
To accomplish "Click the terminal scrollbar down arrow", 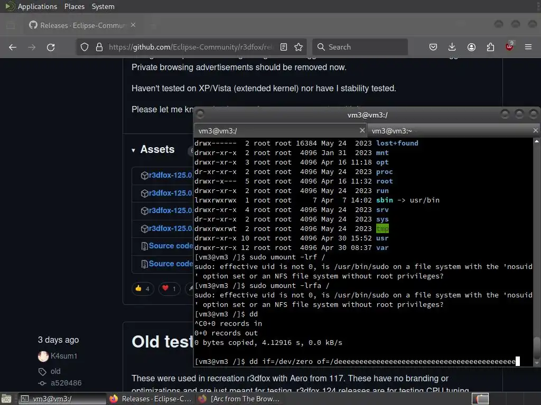I will [537, 363].
